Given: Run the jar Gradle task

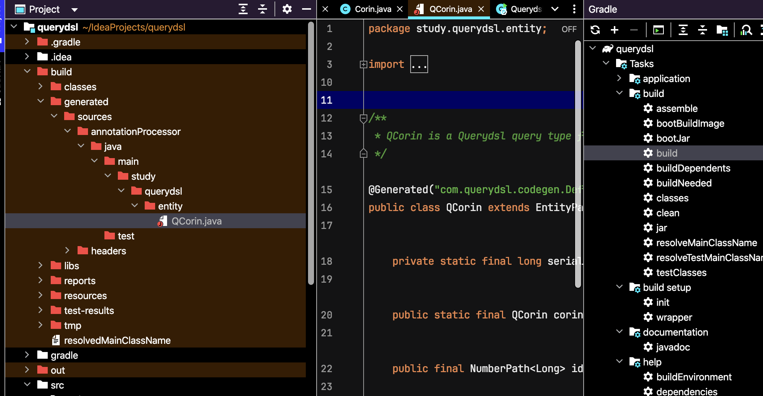Looking at the screenshot, I should coord(662,228).
